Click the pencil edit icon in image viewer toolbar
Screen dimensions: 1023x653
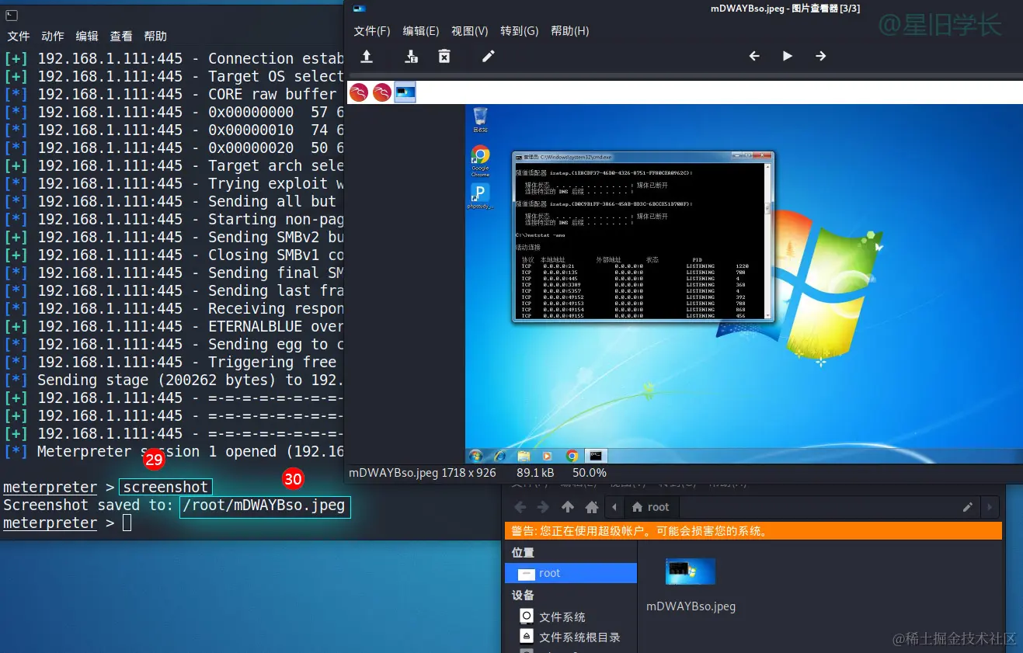488,56
